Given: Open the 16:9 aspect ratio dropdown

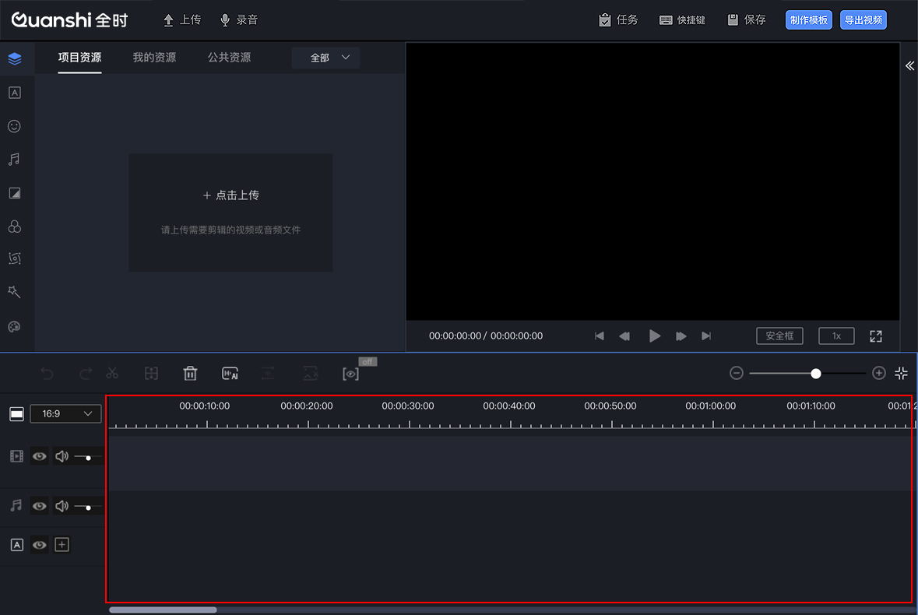Looking at the screenshot, I should pyautogui.click(x=65, y=414).
